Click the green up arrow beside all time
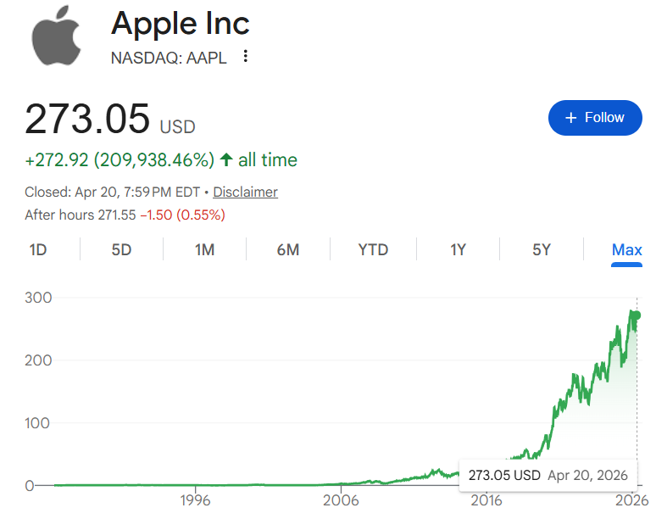 [x=226, y=159]
